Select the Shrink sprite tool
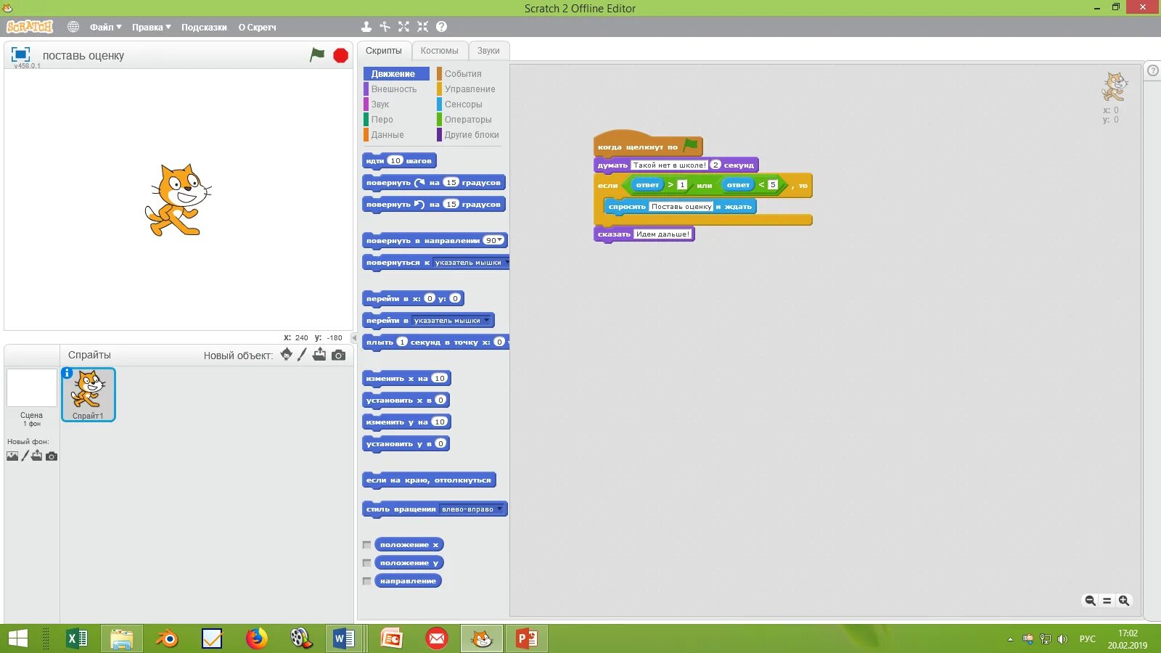This screenshot has width=1161, height=653. coord(422,27)
